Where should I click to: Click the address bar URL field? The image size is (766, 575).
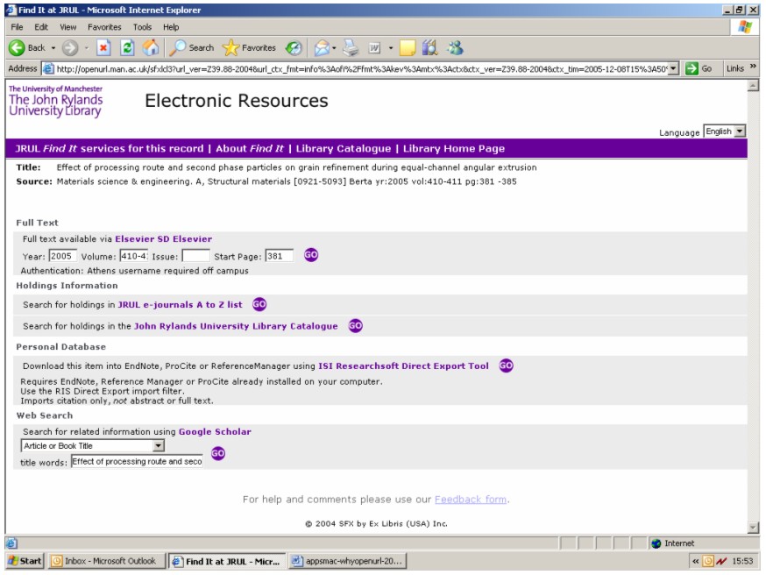(x=355, y=69)
